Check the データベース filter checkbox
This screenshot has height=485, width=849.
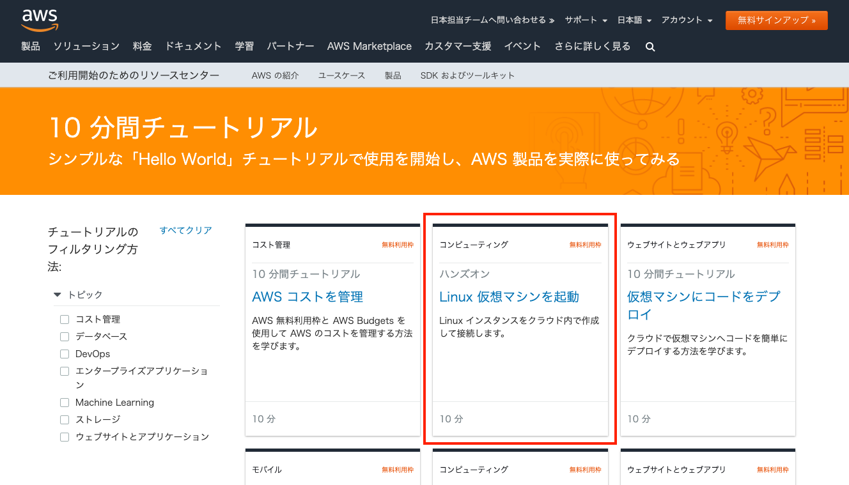point(65,337)
